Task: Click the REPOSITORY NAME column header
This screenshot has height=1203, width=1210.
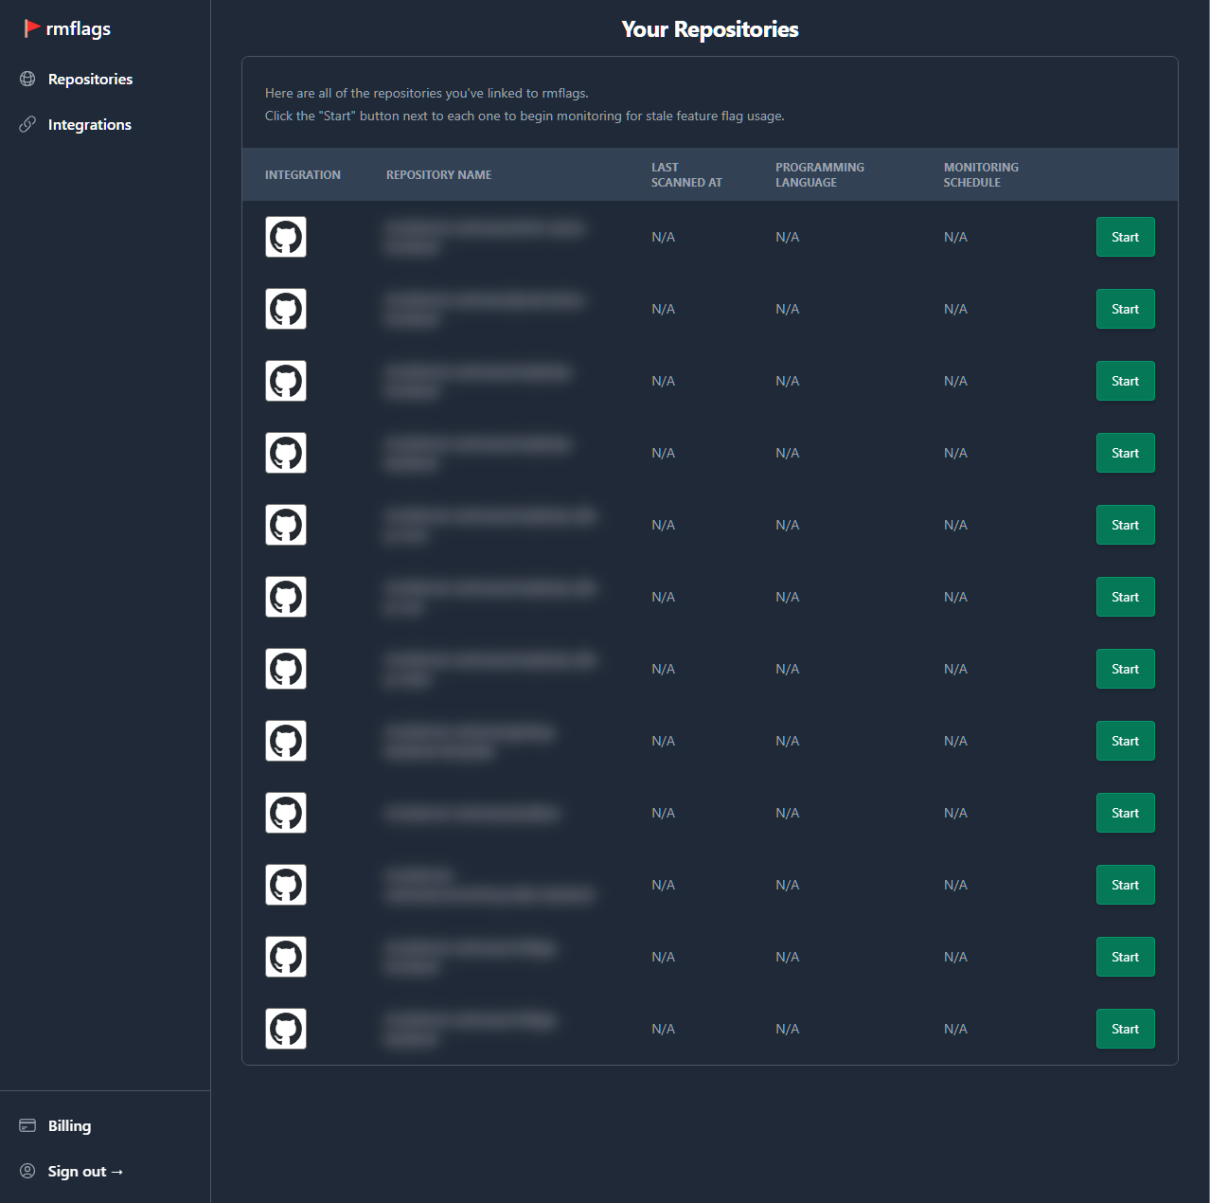Action: point(438,174)
